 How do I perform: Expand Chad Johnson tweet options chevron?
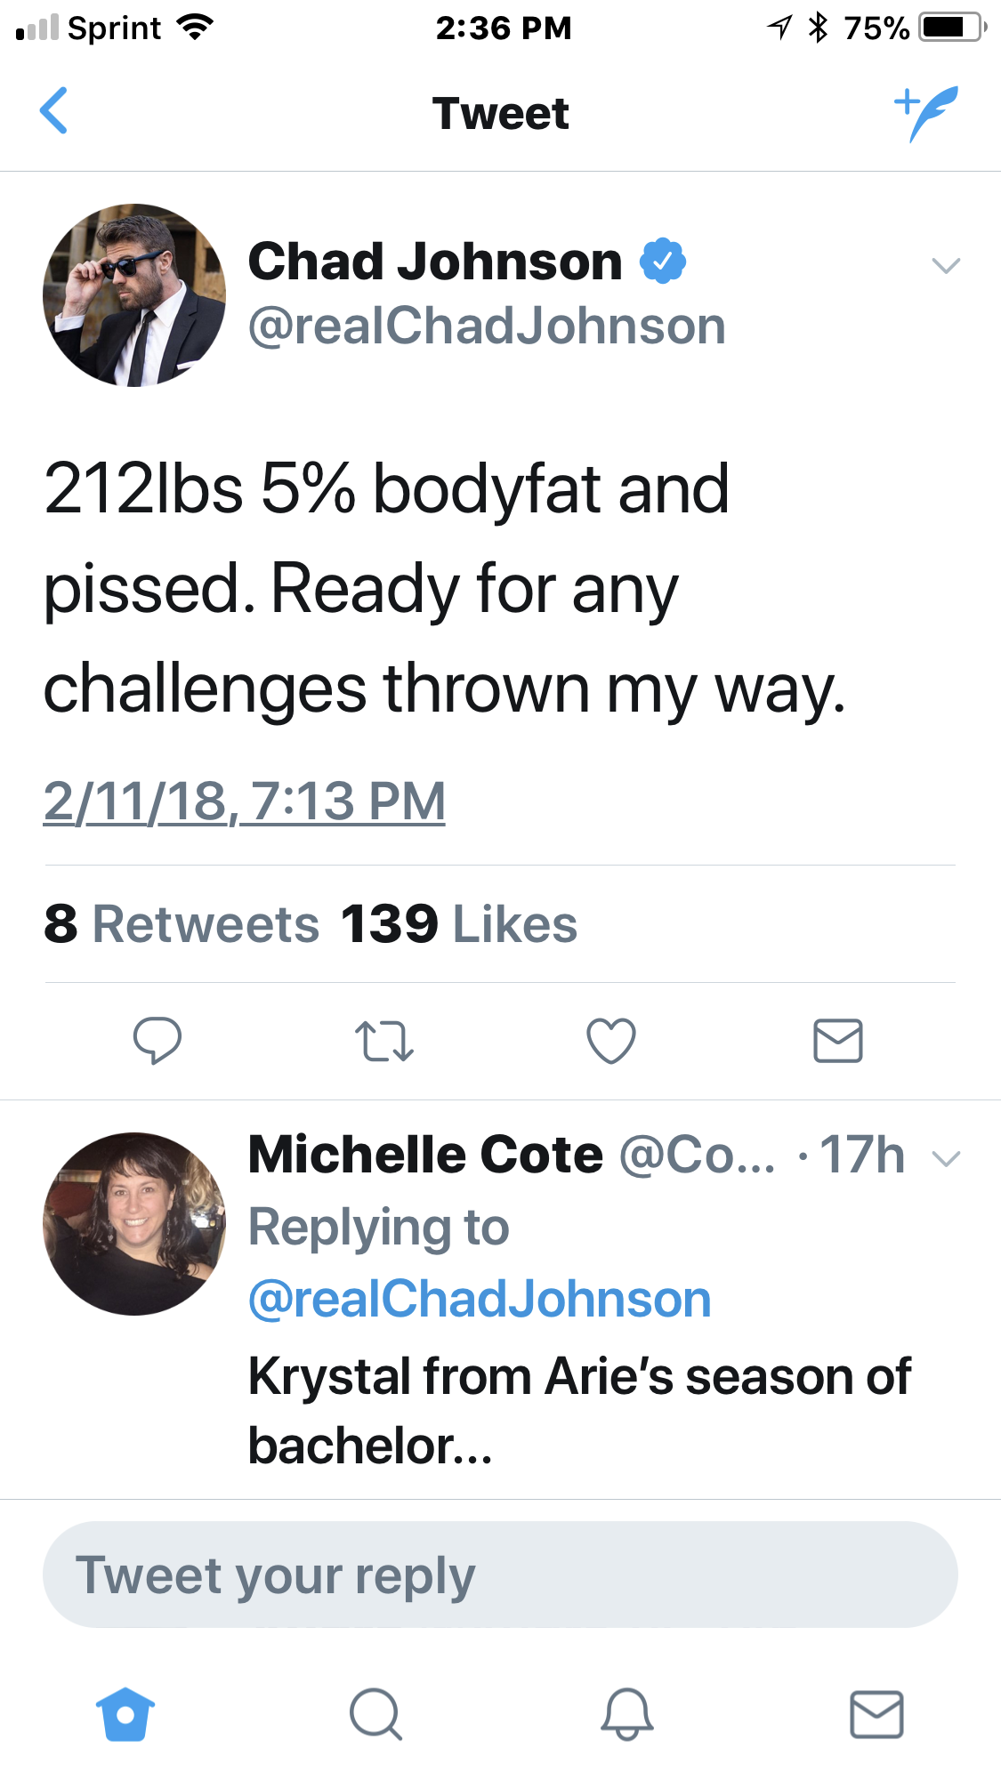click(x=946, y=265)
